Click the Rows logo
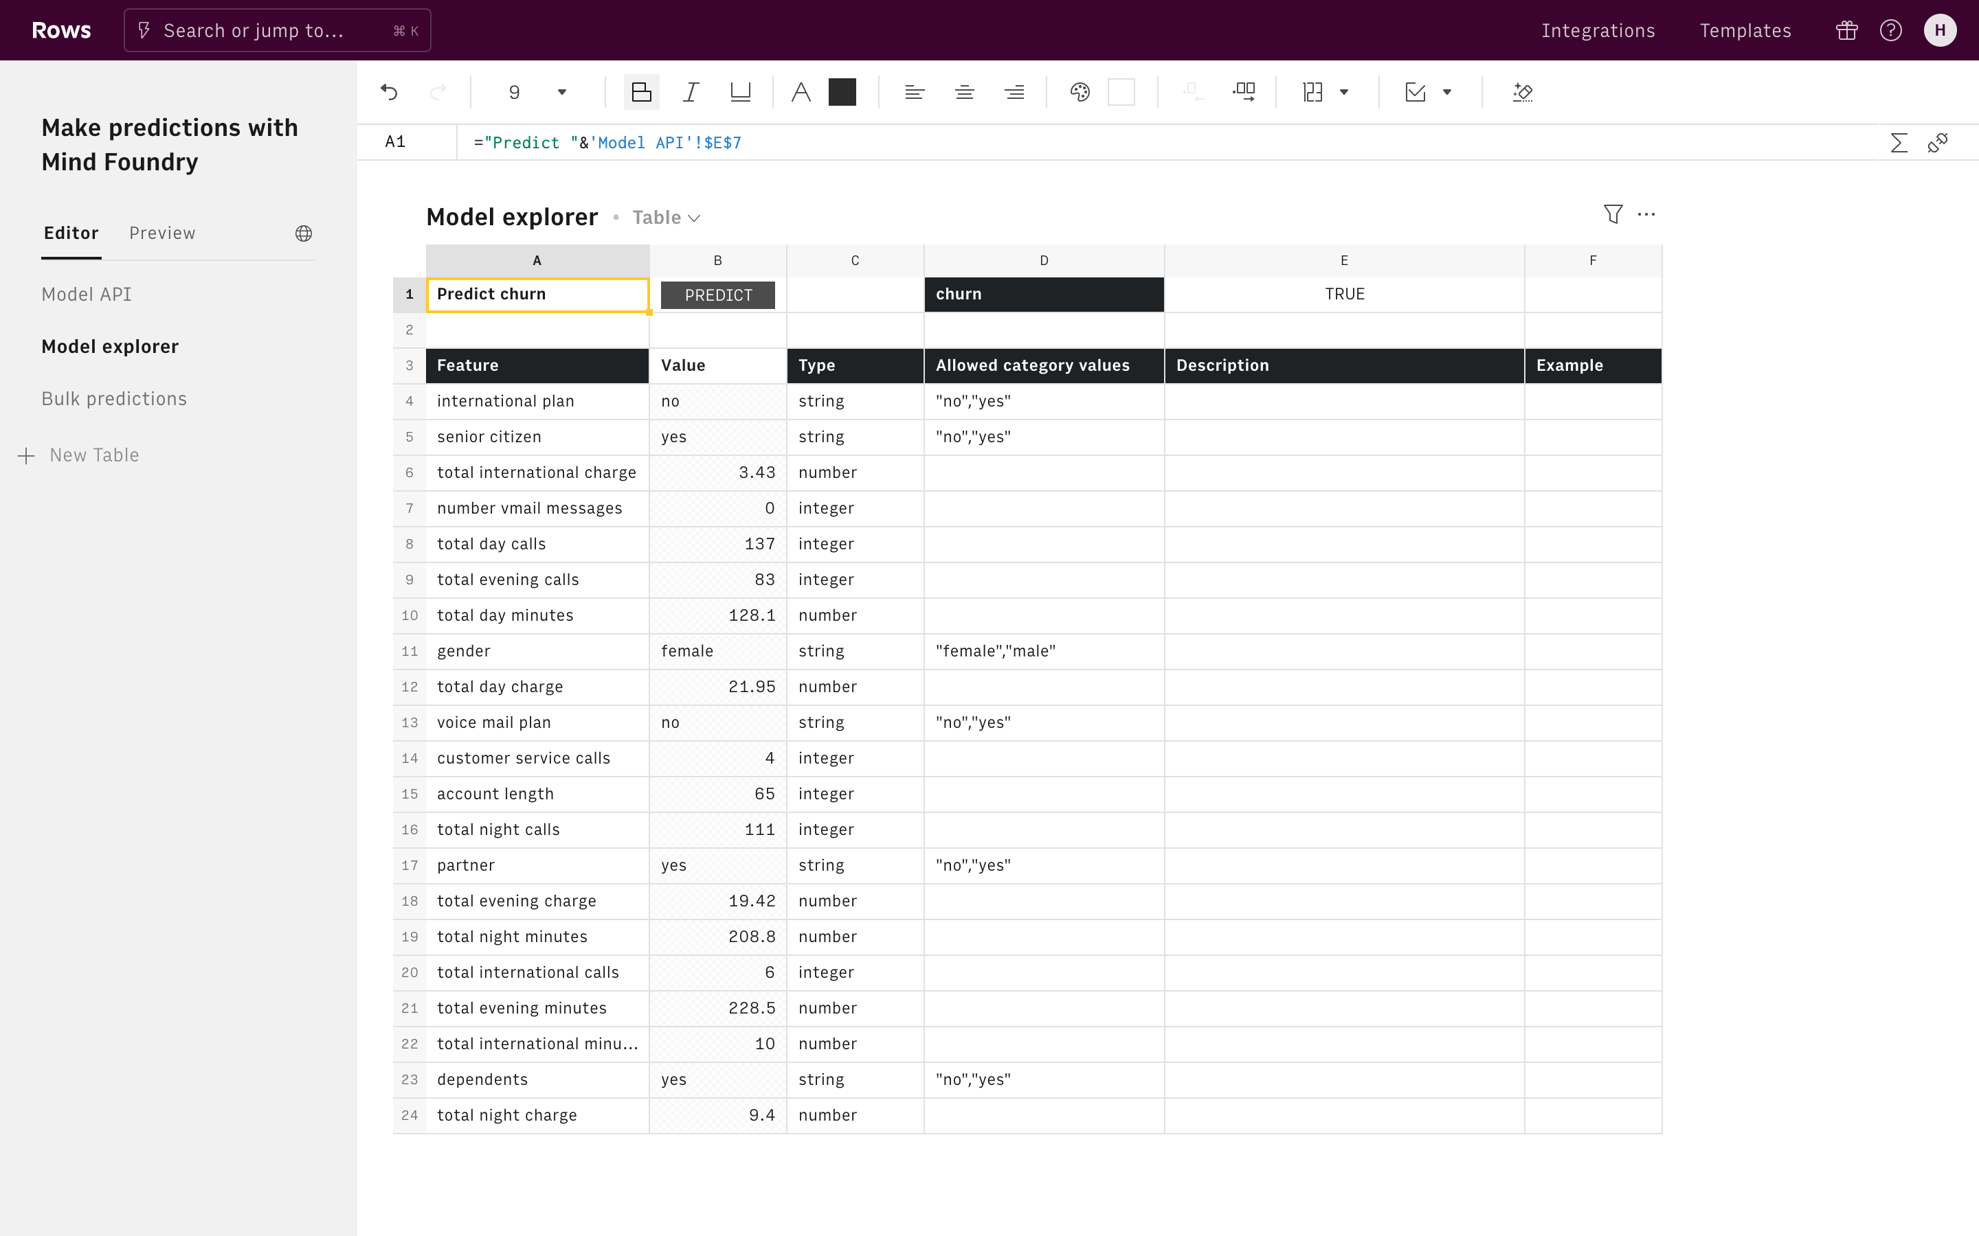 coord(61,30)
